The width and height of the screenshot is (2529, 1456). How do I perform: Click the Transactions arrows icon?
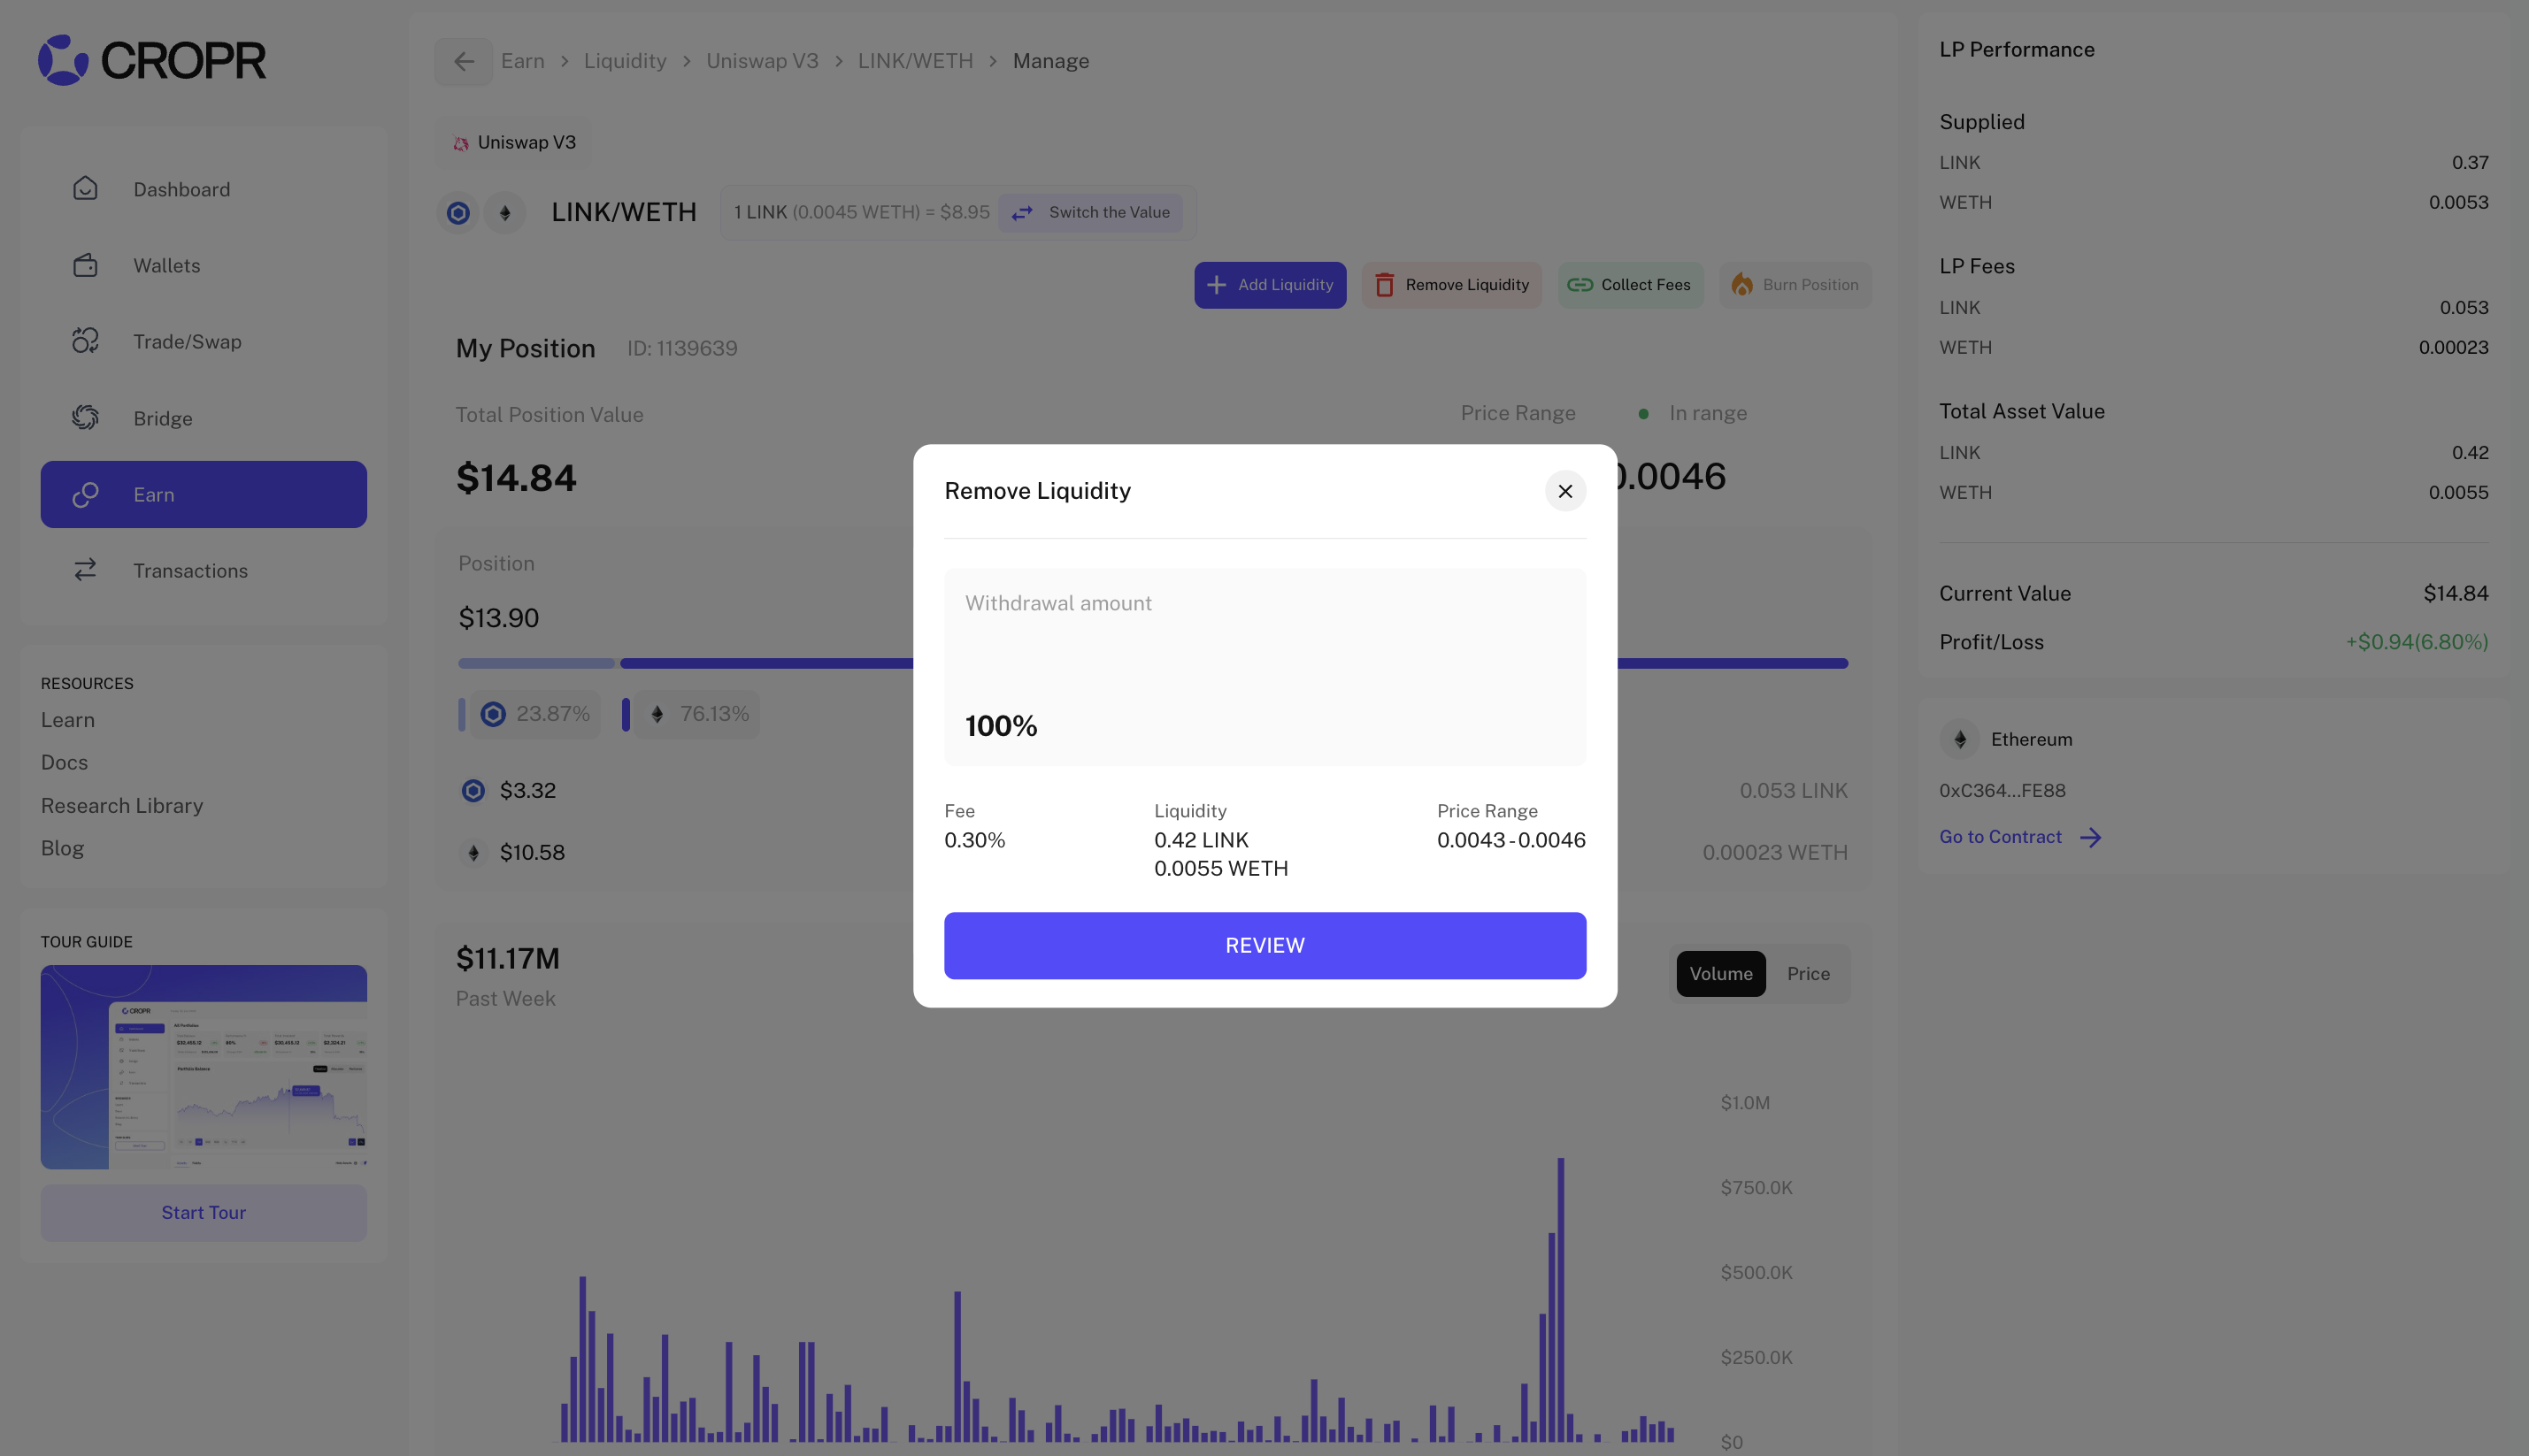tap(85, 570)
